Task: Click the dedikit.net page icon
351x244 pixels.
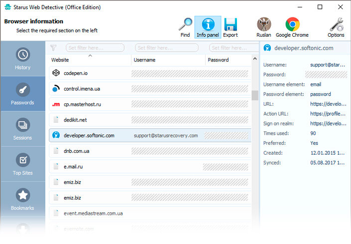Action: [56, 120]
